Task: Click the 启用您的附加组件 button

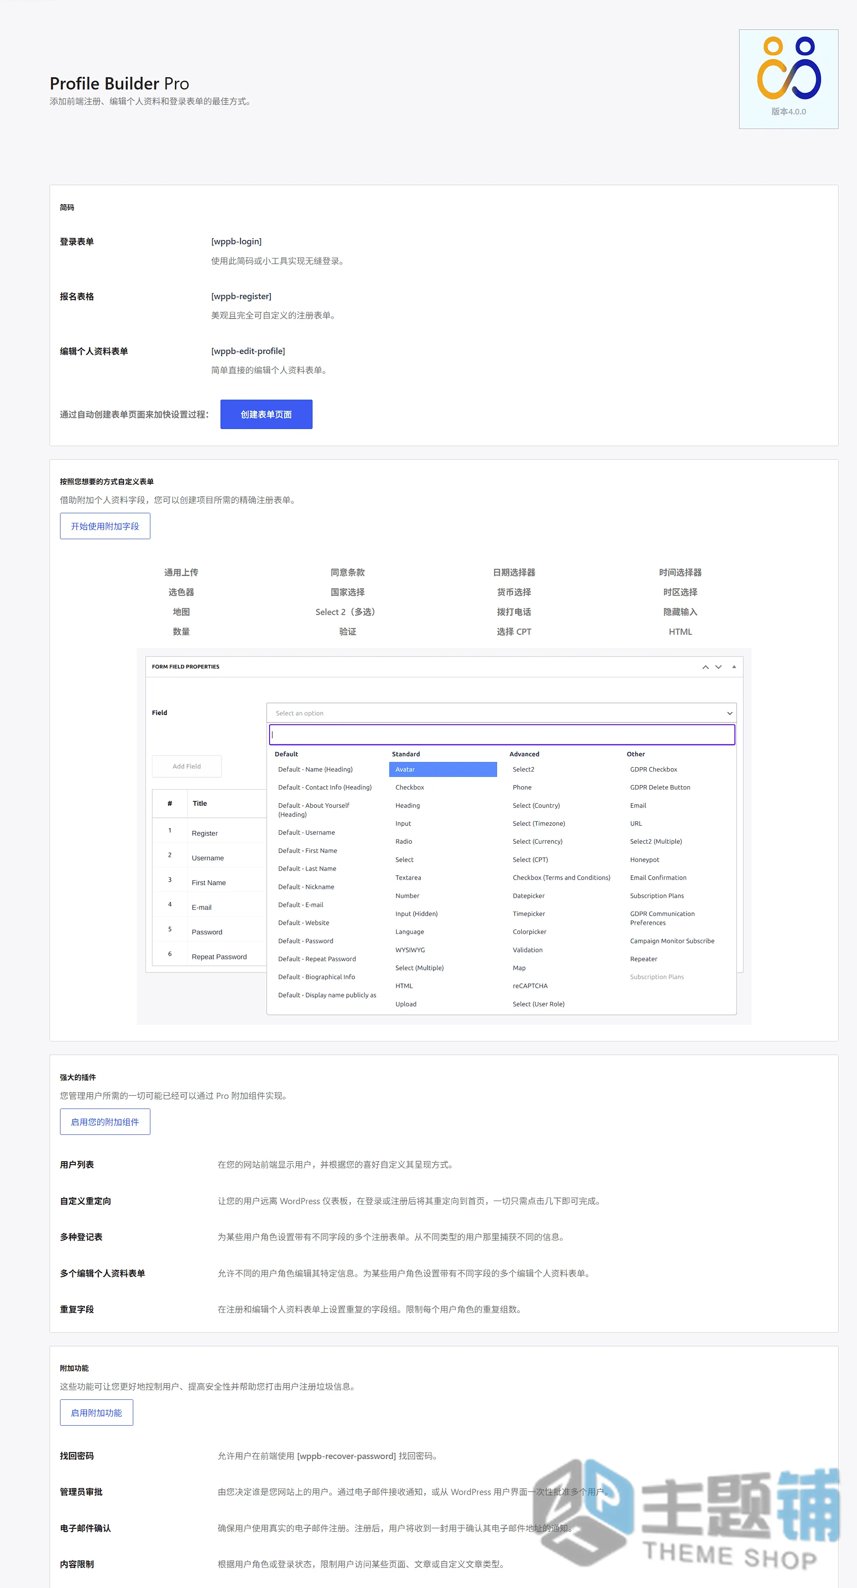Action: [x=105, y=1121]
